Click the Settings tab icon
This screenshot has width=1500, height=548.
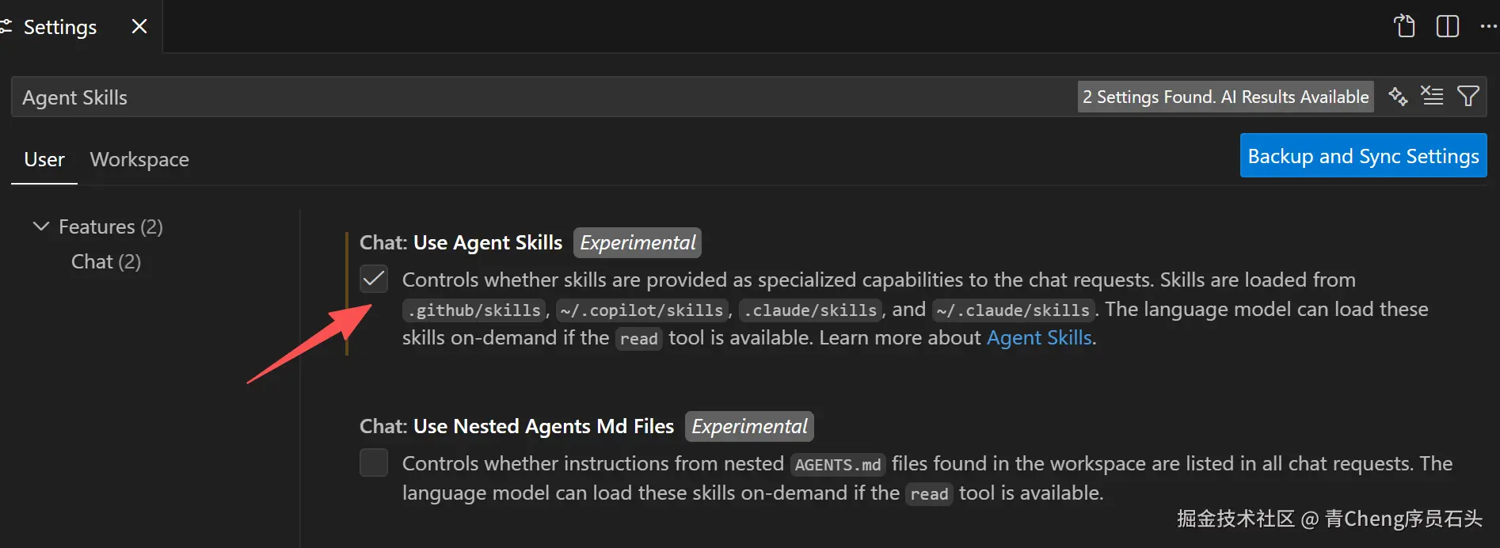[x=6, y=27]
